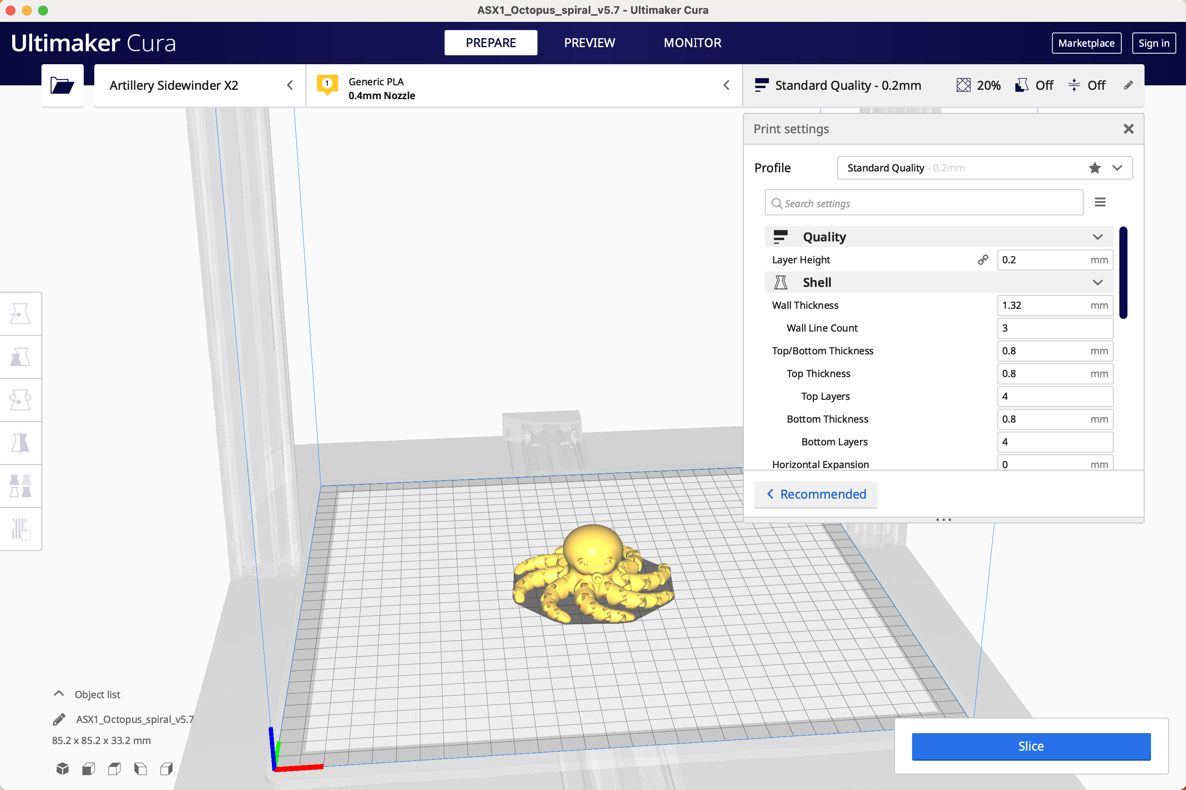The image size is (1186, 790).
Task: Select the Per Model Settings tool
Action: [x=21, y=486]
